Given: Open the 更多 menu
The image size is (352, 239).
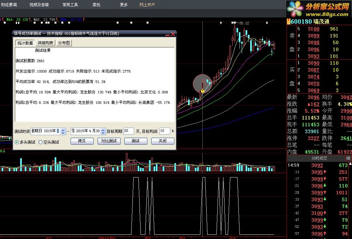Looking at the screenshot, I should (124, 5).
